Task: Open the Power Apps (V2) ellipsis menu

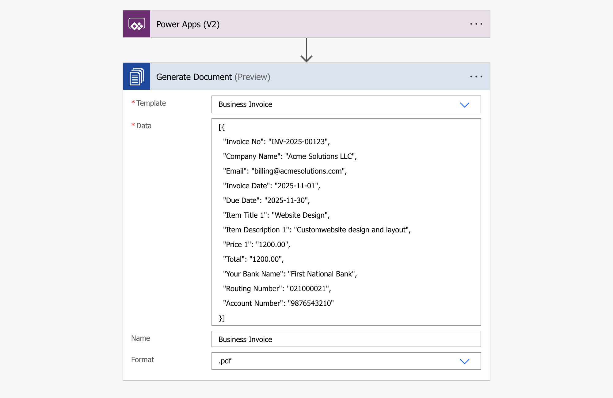Action: point(476,24)
